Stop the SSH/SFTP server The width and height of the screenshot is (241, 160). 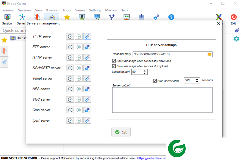(79, 68)
